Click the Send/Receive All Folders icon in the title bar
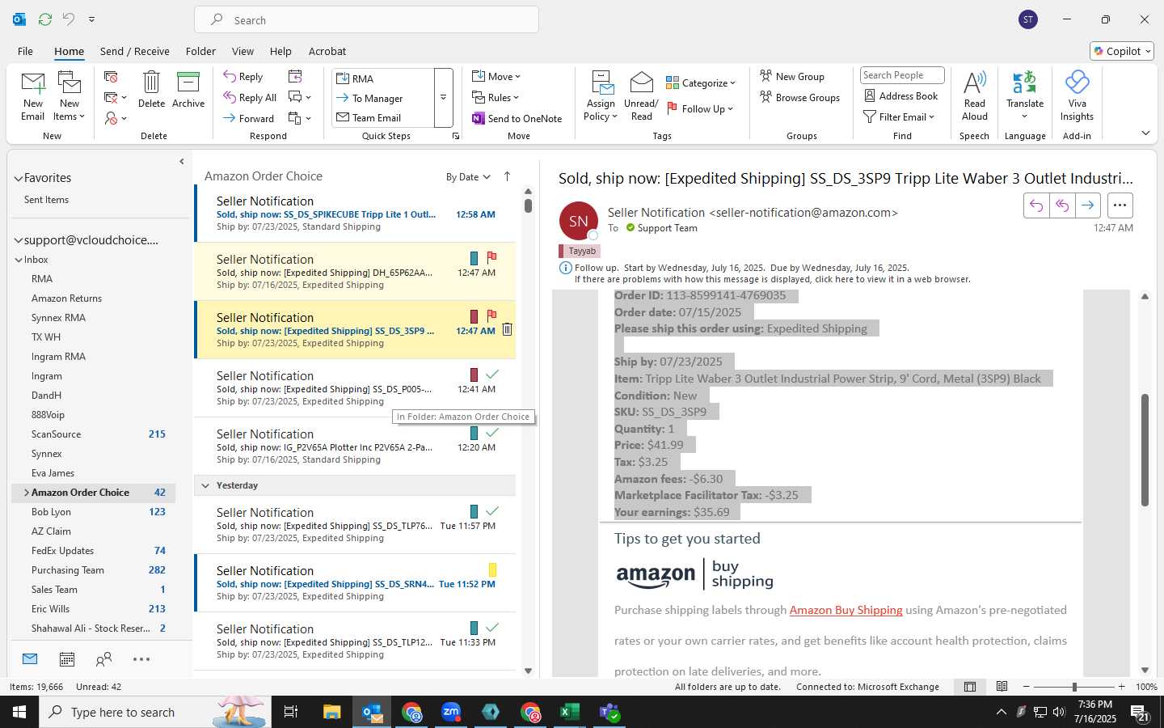This screenshot has width=1164, height=728. pyautogui.click(x=45, y=19)
